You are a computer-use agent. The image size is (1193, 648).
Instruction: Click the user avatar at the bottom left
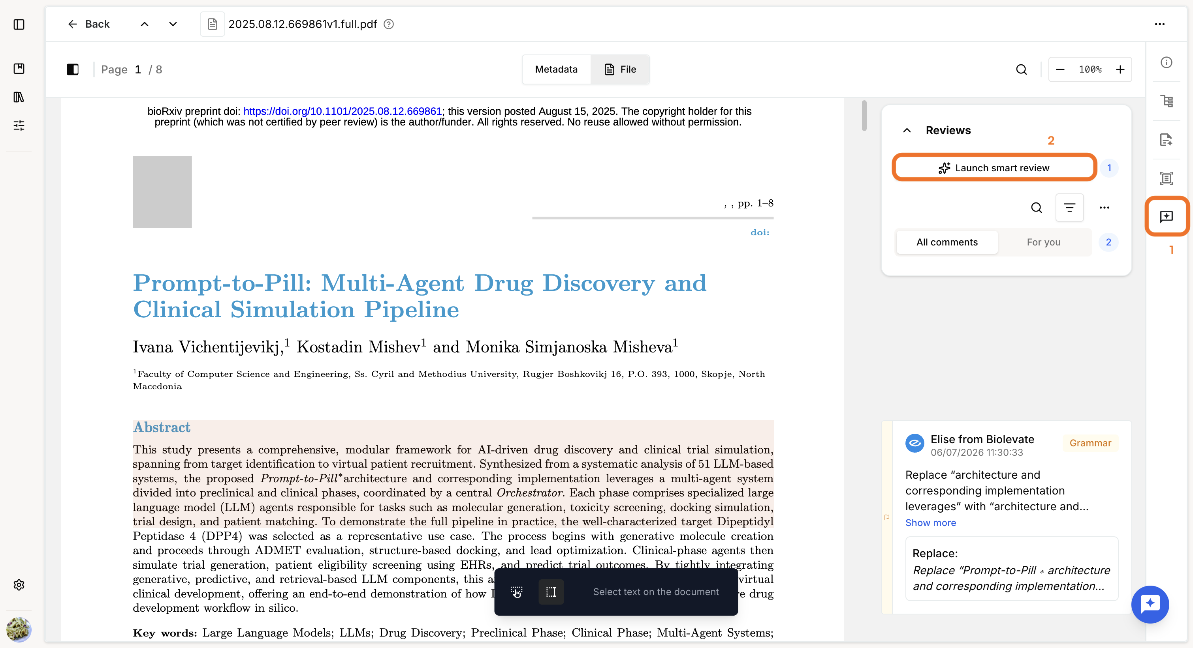[x=19, y=629]
